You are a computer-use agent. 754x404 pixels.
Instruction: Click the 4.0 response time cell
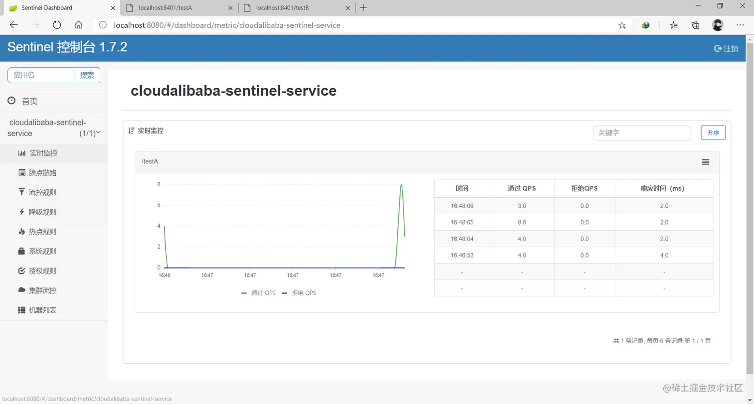pyautogui.click(x=664, y=255)
